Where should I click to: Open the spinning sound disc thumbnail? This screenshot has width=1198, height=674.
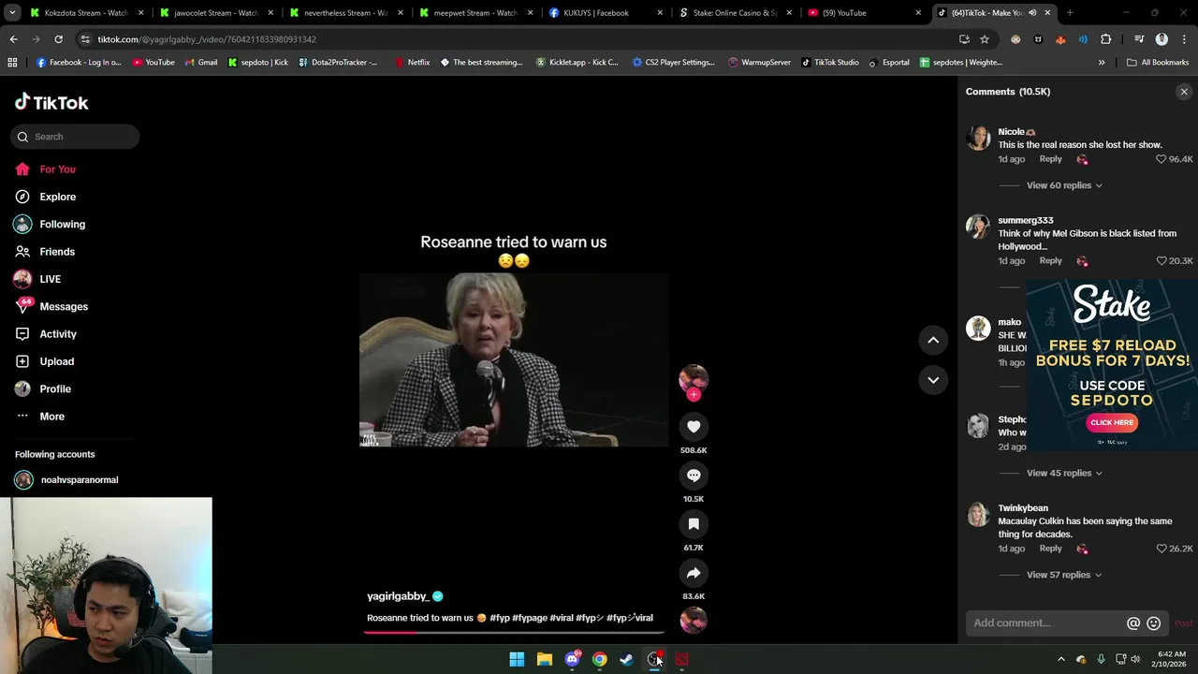[694, 620]
